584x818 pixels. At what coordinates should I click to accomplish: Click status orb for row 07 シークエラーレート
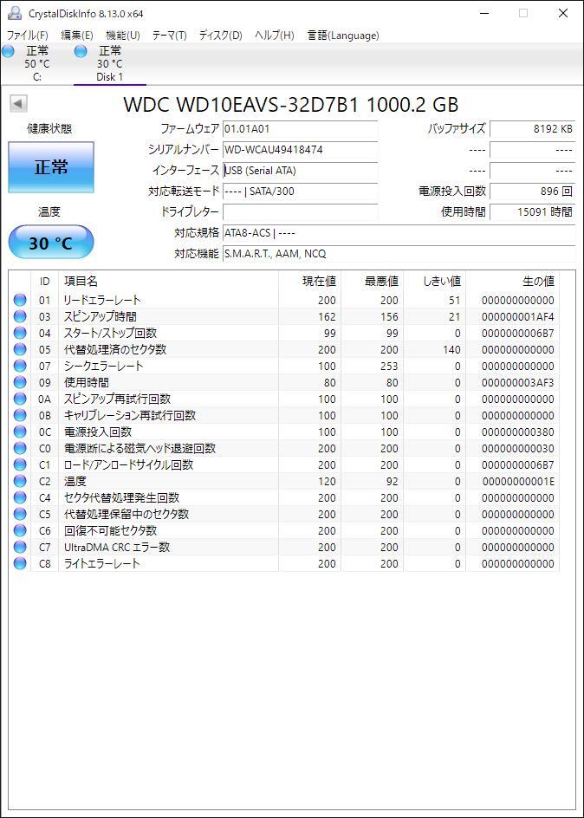point(20,366)
